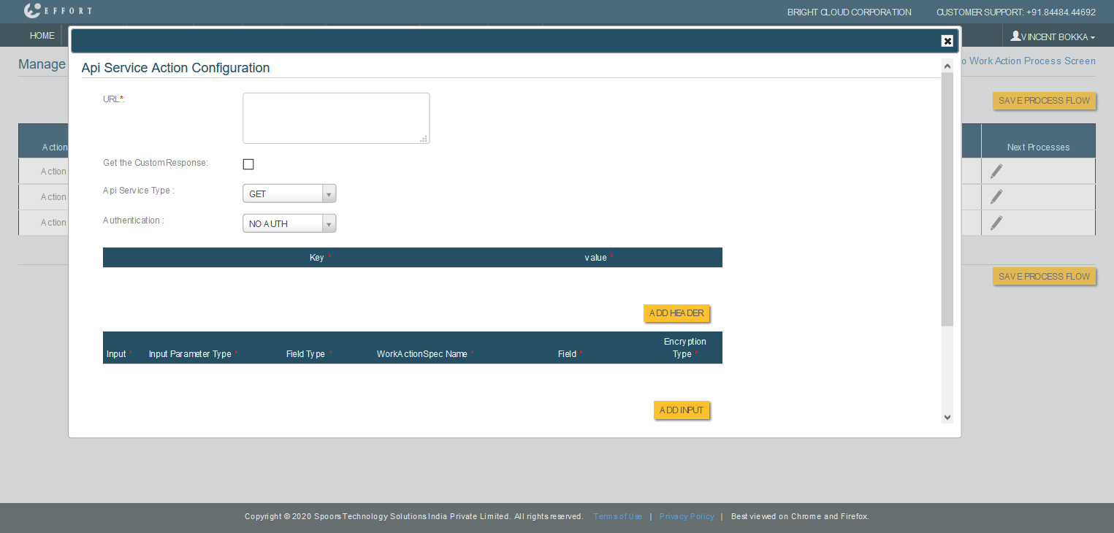This screenshot has height=533, width=1114.
Task: Enable the Get the Custom Response checkbox
Action: (x=248, y=164)
